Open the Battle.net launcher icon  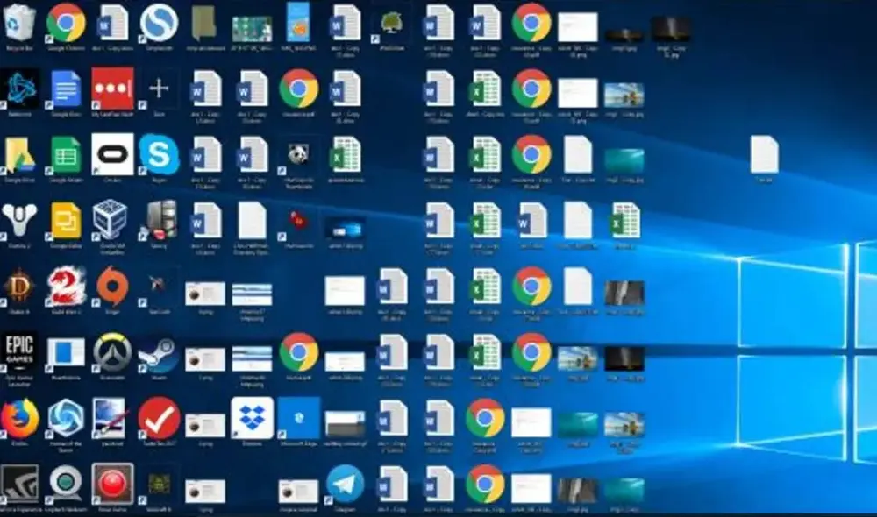(x=19, y=89)
